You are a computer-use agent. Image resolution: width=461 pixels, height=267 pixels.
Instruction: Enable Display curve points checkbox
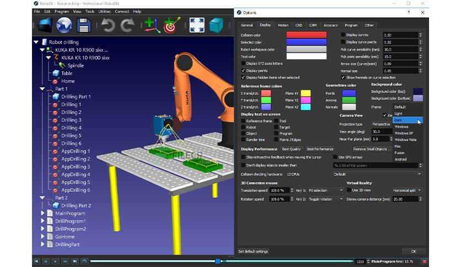(x=343, y=42)
